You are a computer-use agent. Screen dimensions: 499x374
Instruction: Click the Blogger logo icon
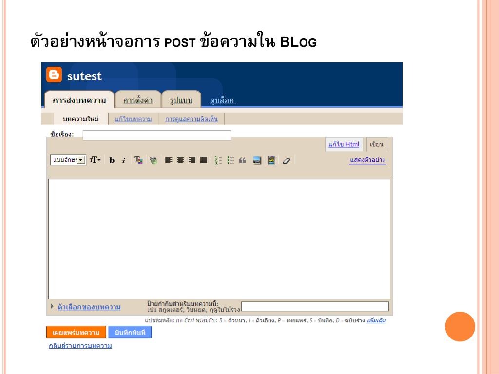[x=54, y=75]
